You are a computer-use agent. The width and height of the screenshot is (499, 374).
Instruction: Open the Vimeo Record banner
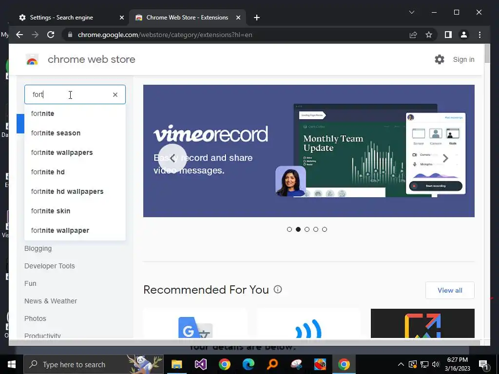click(308, 151)
